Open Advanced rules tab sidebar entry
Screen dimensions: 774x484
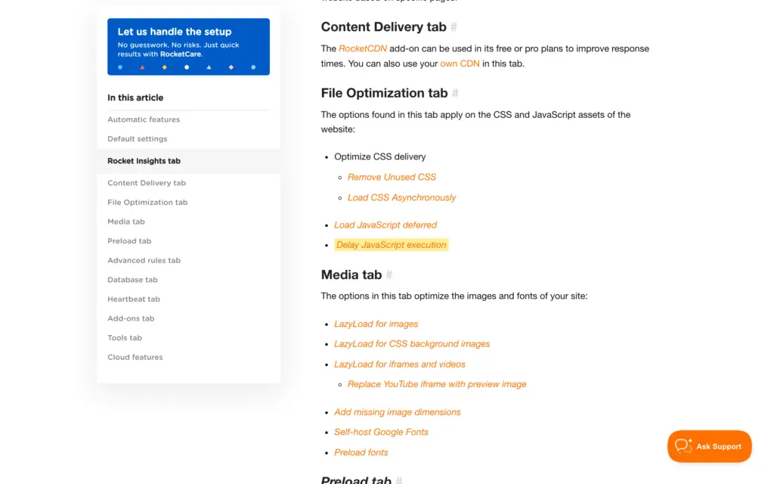pyautogui.click(x=144, y=260)
